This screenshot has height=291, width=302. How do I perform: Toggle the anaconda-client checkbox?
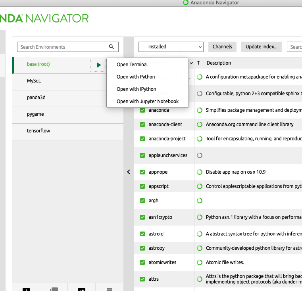coord(142,124)
